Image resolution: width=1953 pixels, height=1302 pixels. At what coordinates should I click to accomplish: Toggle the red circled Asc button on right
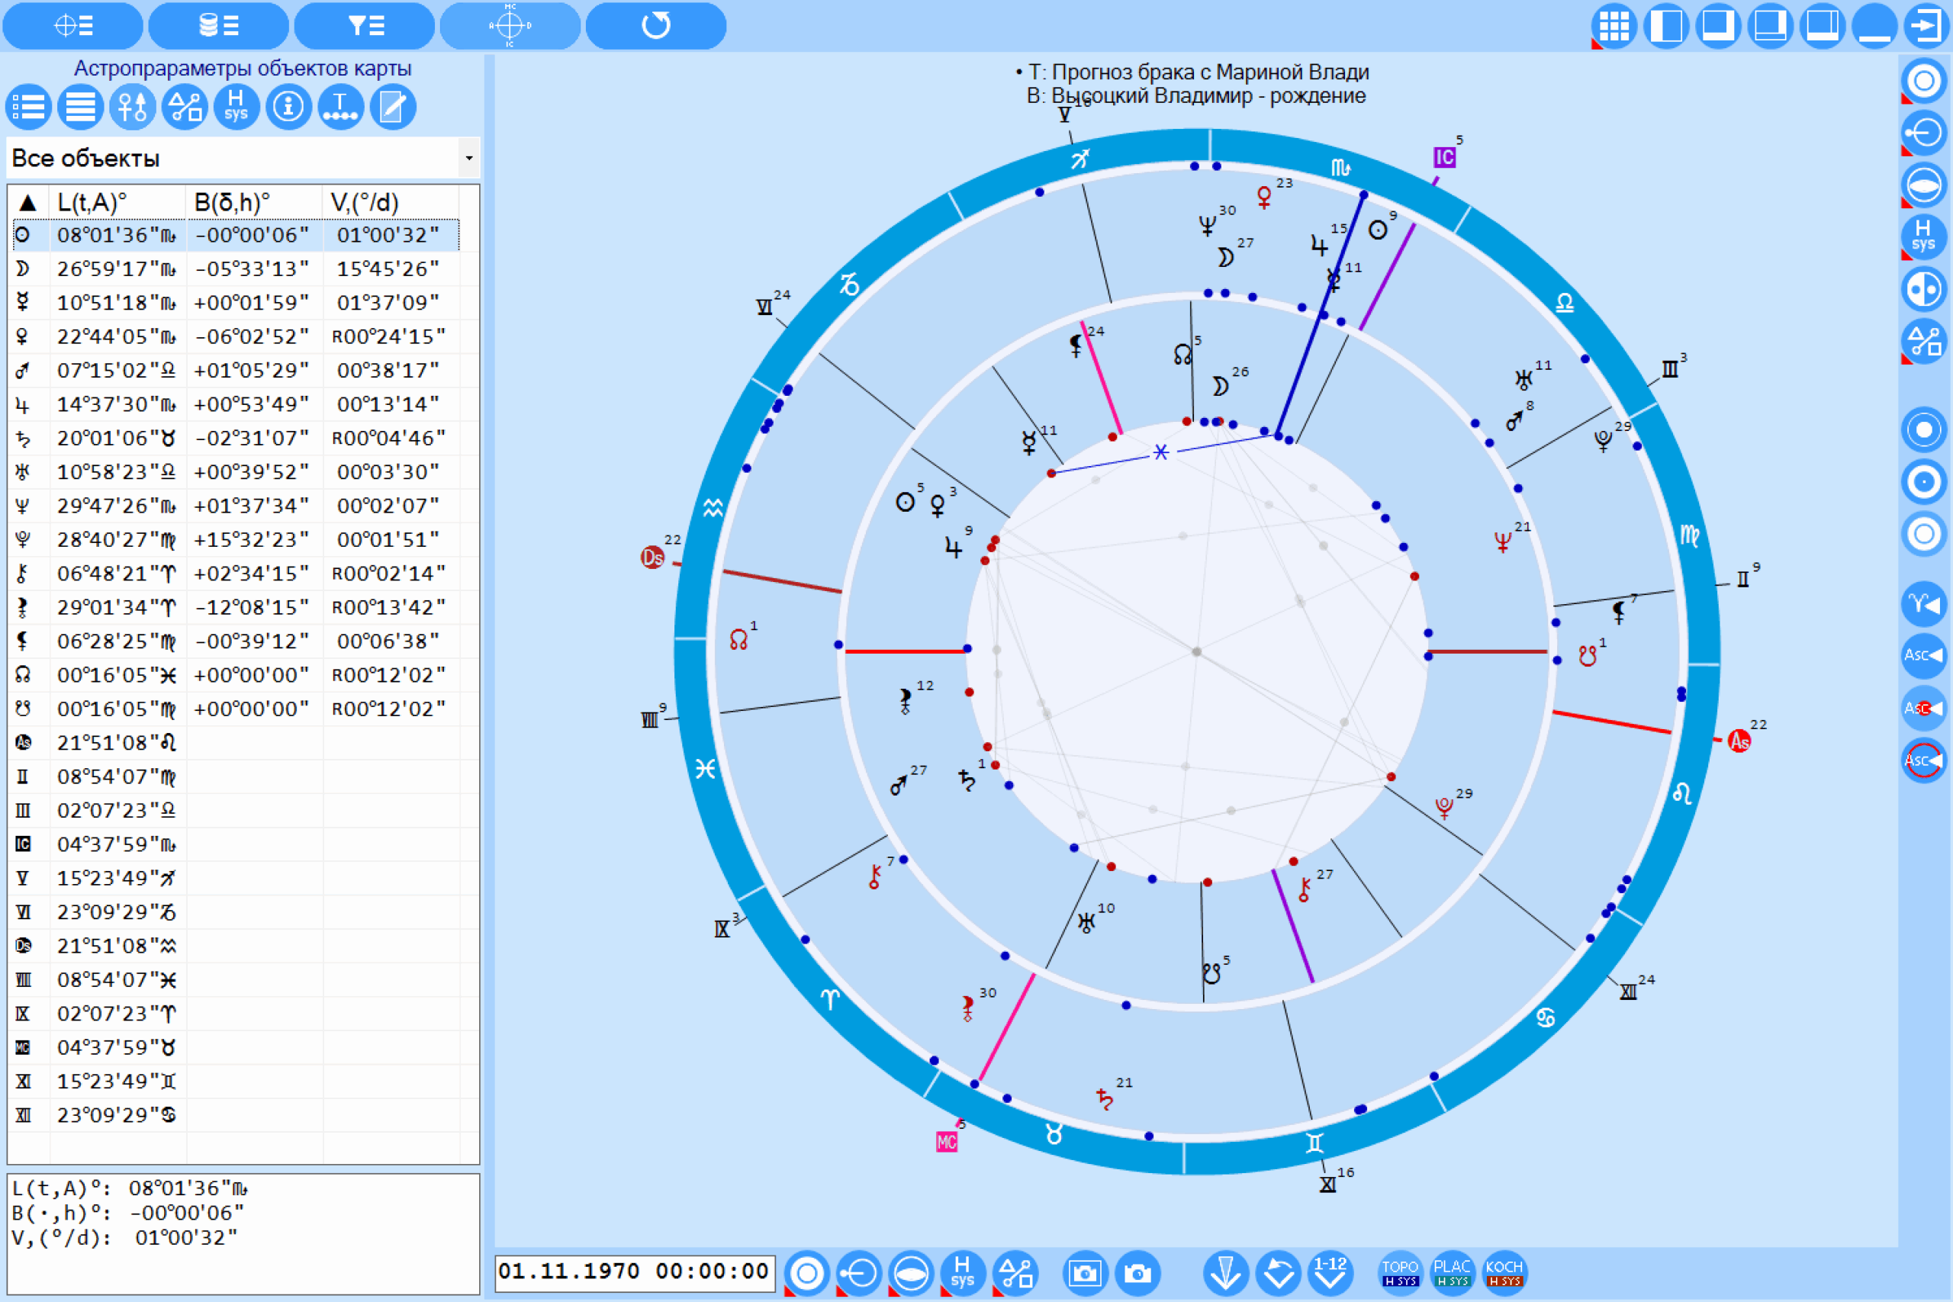tap(1924, 760)
